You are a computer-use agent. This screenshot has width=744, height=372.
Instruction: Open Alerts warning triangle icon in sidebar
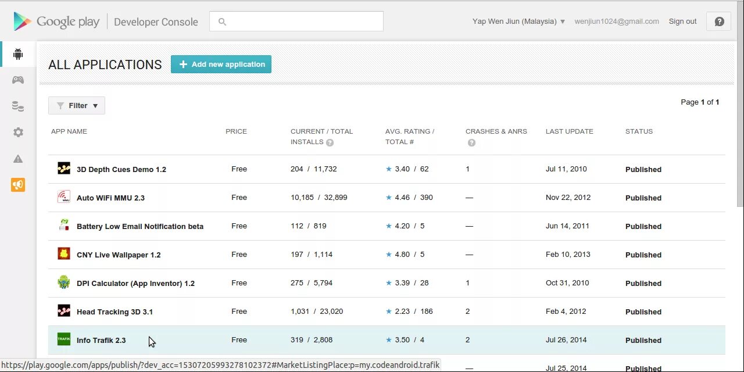[x=18, y=159]
